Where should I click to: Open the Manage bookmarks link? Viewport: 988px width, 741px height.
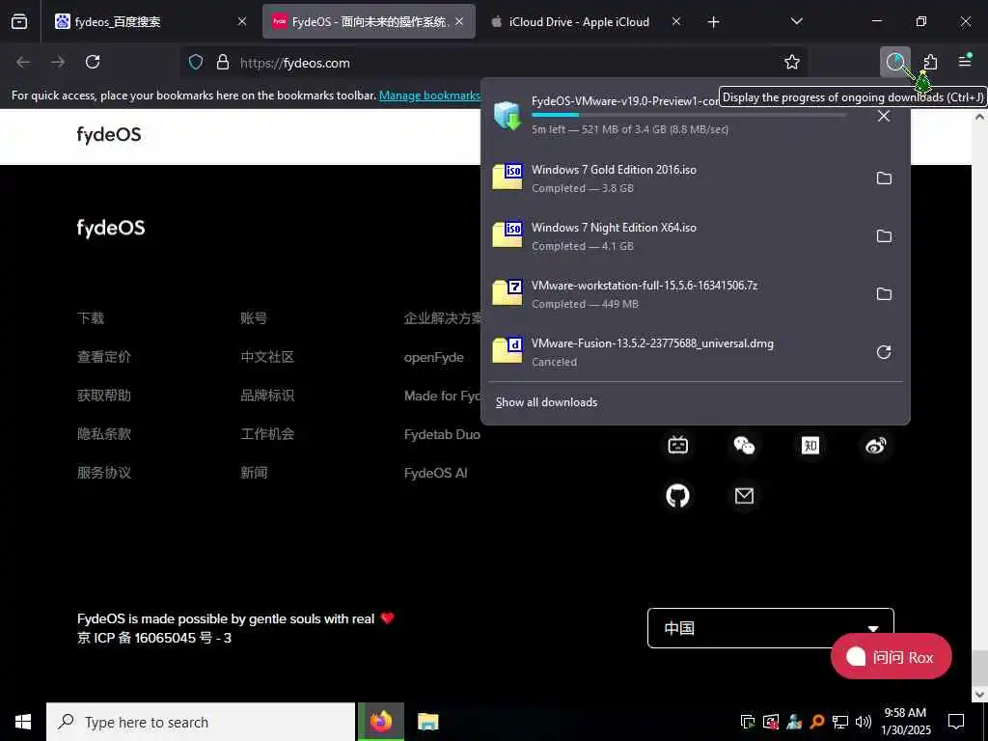point(429,96)
